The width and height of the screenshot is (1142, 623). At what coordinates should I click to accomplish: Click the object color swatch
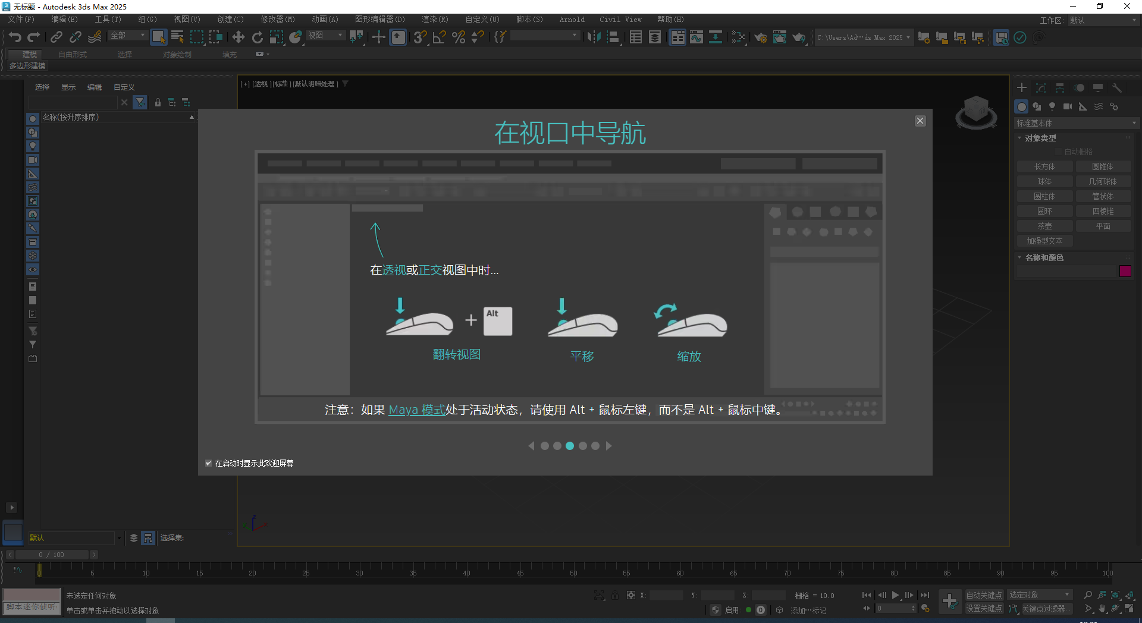click(1125, 271)
